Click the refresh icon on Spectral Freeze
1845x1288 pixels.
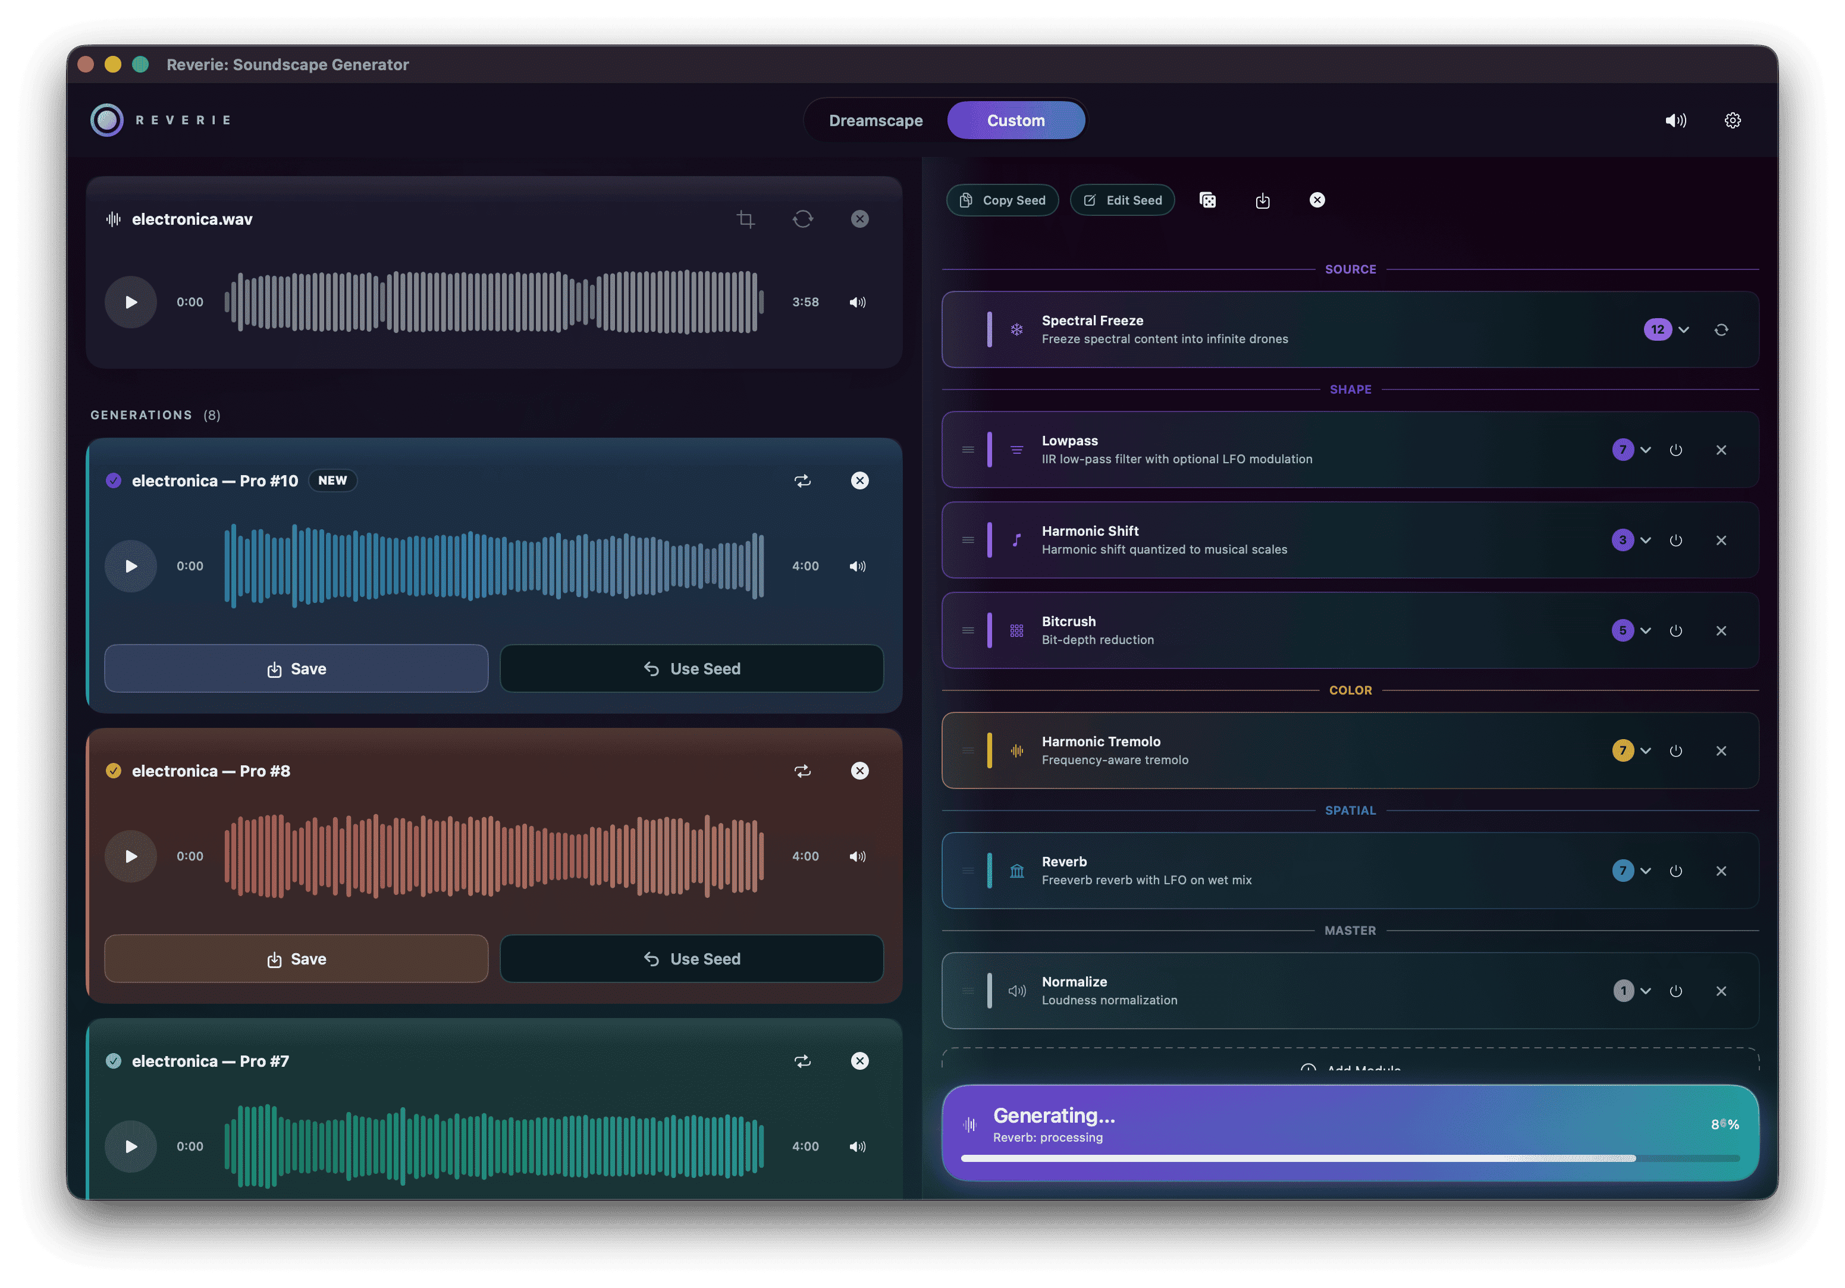[x=1721, y=329]
